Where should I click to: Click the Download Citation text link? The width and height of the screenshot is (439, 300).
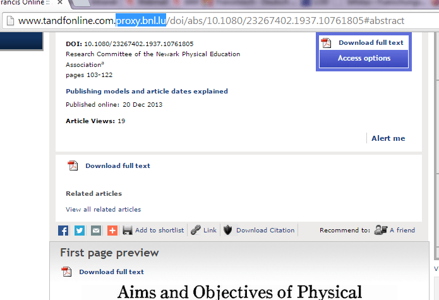tap(265, 231)
